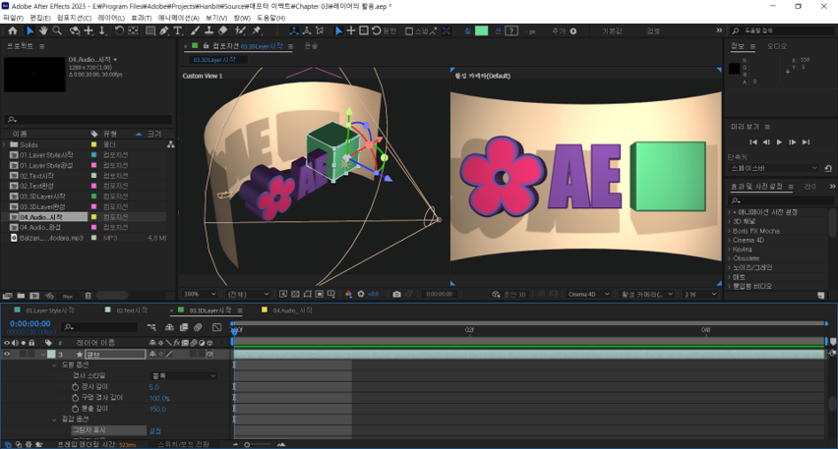Select the 03.3DLayer완성 project item
This screenshot has height=449, width=838.
(x=42, y=206)
